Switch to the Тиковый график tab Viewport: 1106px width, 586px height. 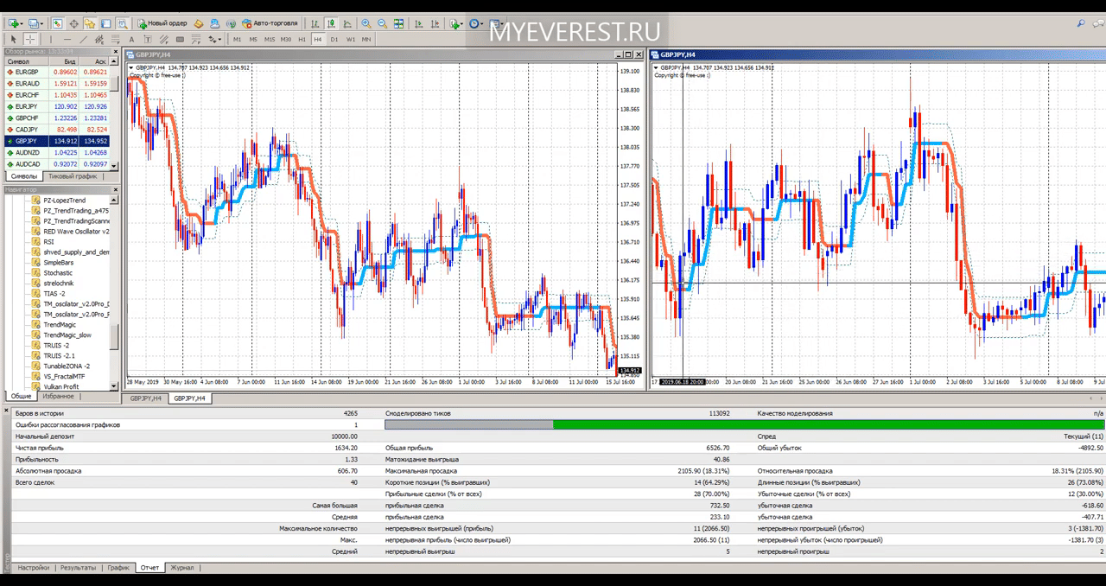(73, 176)
